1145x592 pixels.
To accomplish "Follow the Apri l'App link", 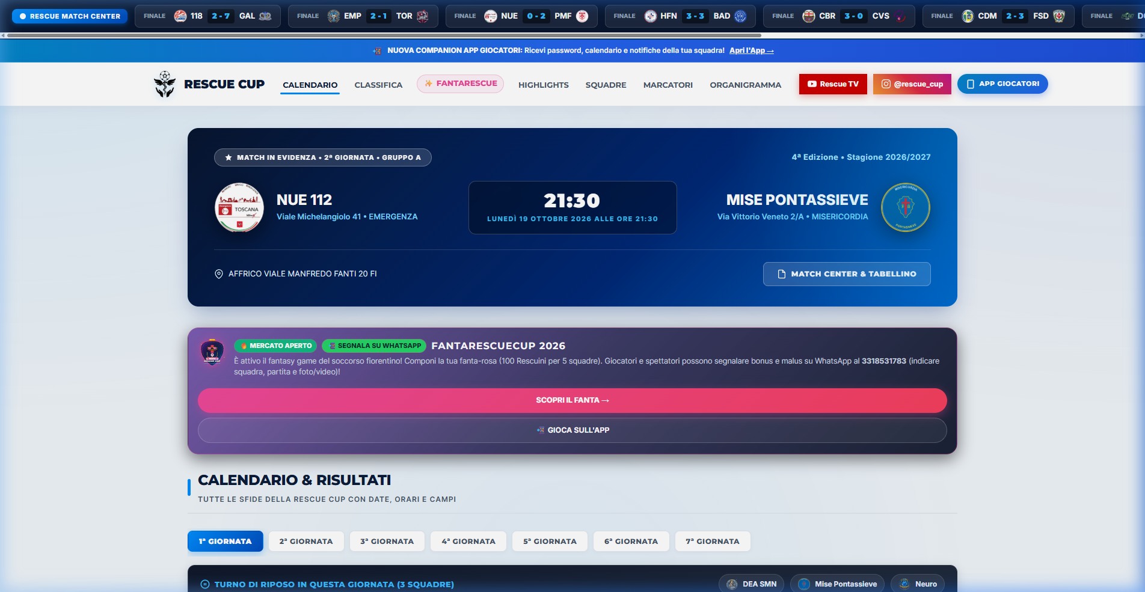I will (x=751, y=50).
